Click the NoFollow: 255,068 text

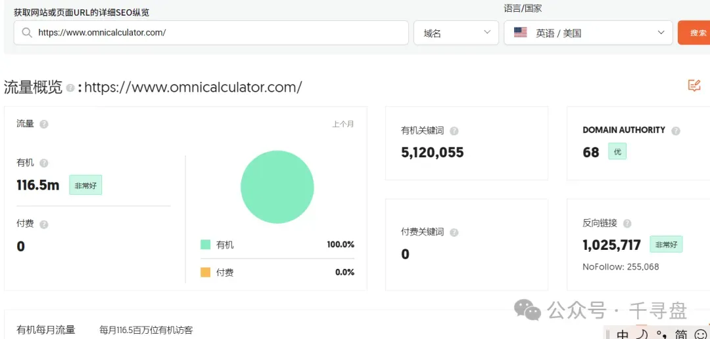pyautogui.click(x=621, y=267)
